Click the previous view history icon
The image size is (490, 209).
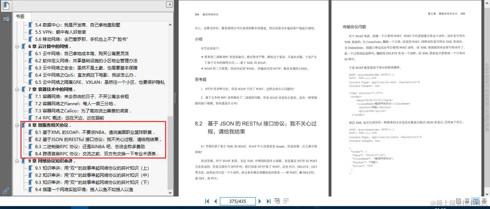[278, 201]
